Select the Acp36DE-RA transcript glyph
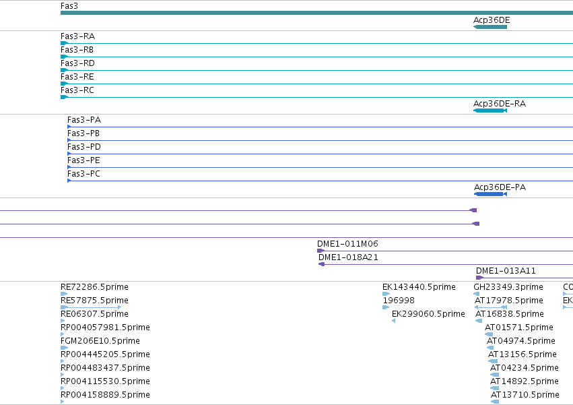The image size is (573, 405). [x=490, y=111]
